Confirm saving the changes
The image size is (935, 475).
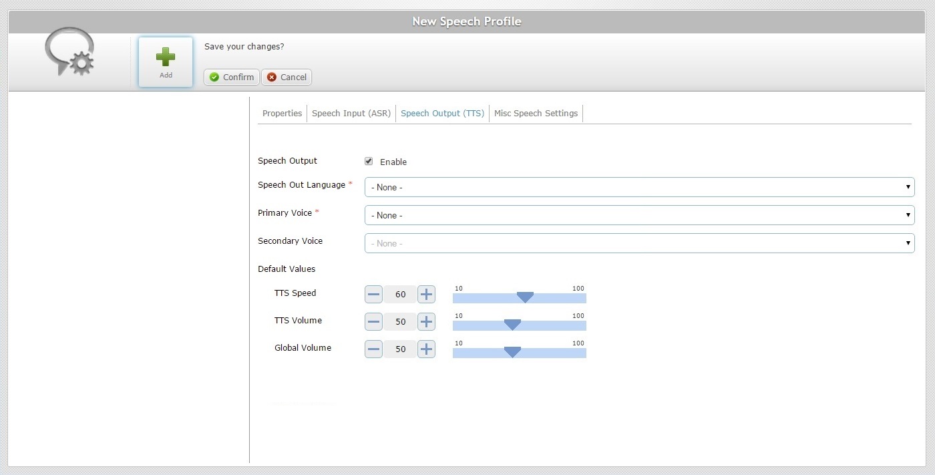click(x=231, y=77)
